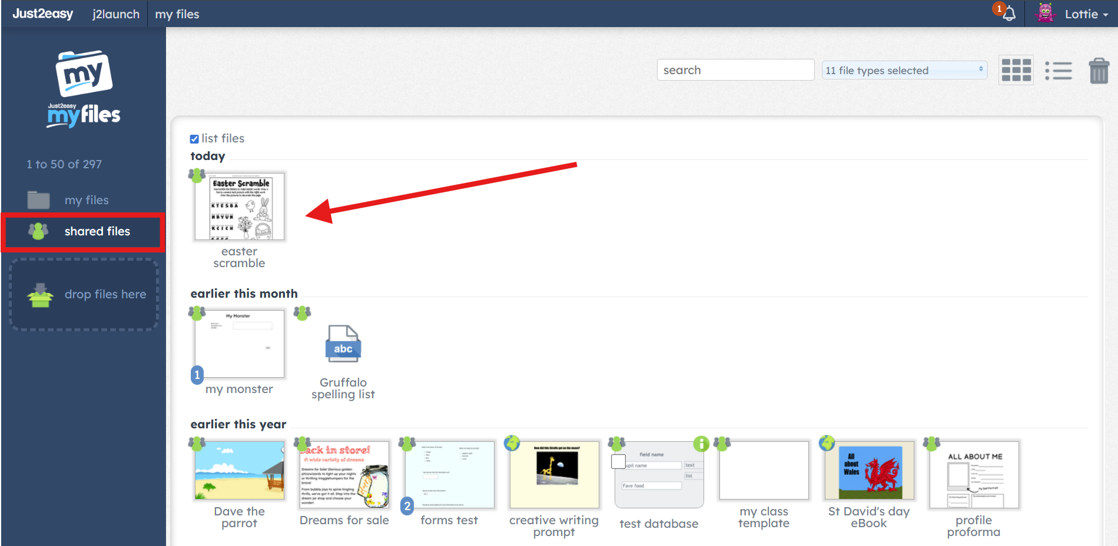
Task: Open my class template thumbnail
Action: click(x=764, y=471)
